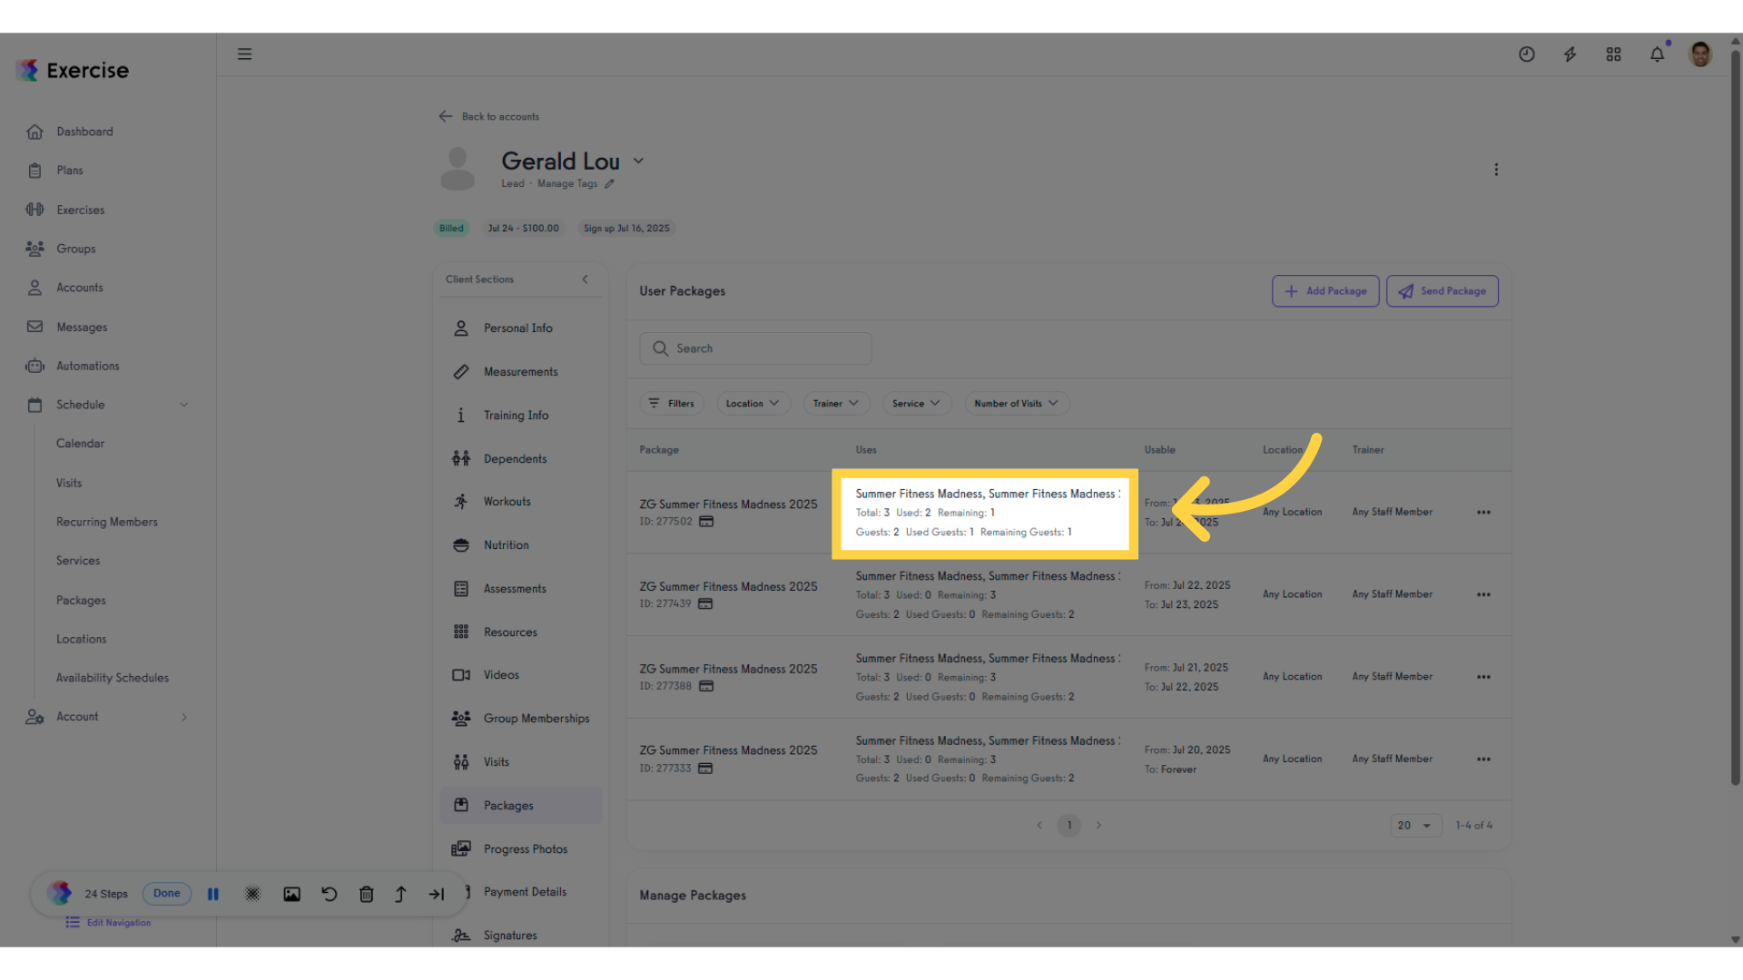This screenshot has width=1743, height=980.
Task: Expand the Number of Visits dropdown
Action: point(1016,404)
